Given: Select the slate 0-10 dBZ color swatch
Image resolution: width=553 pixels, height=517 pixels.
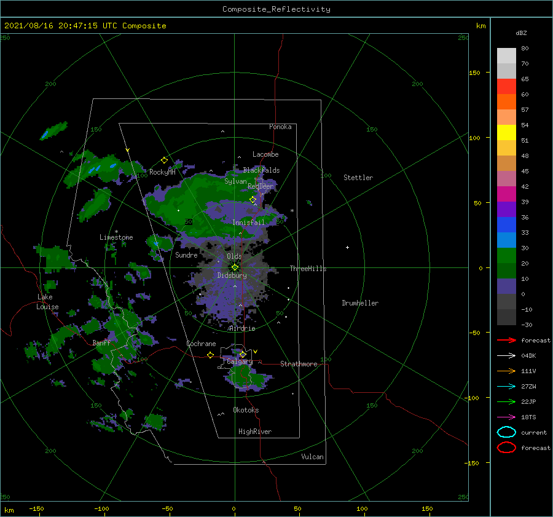Looking at the screenshot, I should [506, 286].
